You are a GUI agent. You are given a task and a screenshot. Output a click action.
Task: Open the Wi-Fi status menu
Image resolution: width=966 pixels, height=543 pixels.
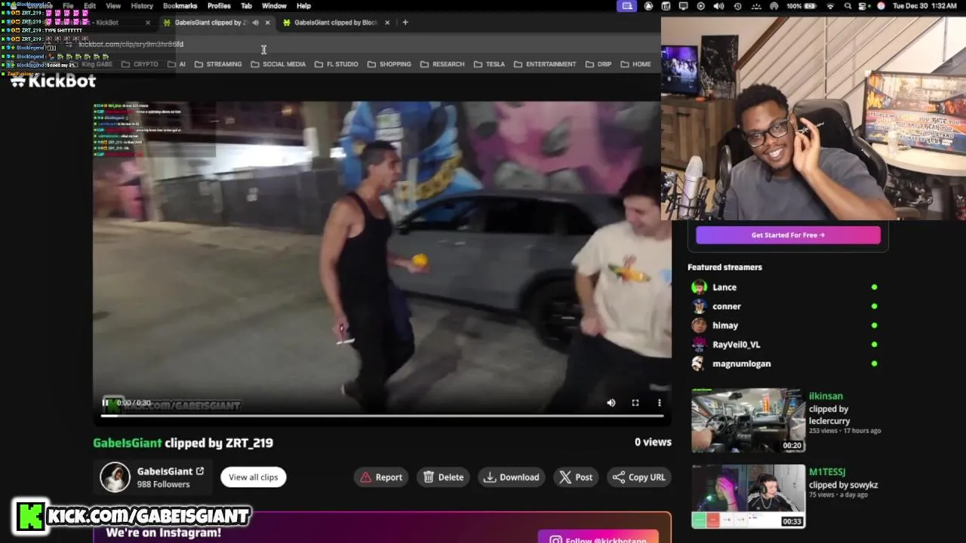coord(831,6)
